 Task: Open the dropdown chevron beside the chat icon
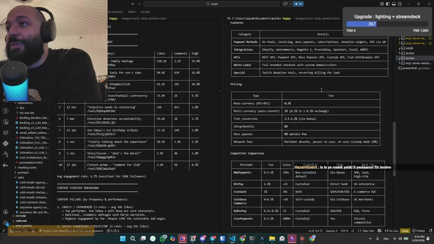(290, 4)
